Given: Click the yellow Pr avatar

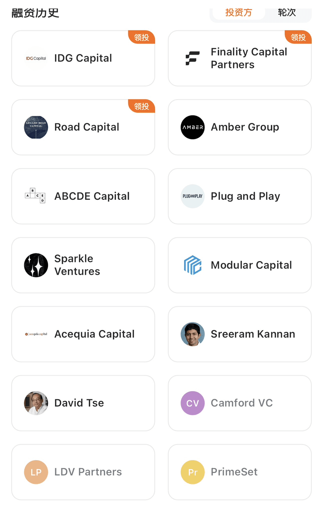Looking at the screenshot, I should click(x=193, y=472).
